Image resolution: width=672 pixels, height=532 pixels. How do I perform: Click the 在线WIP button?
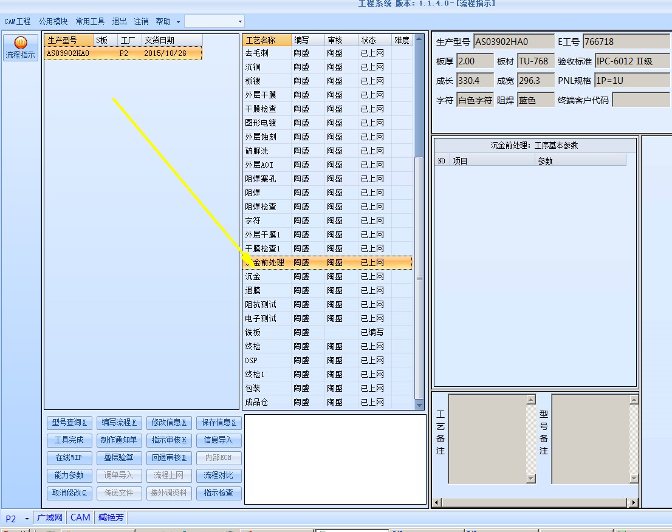coord(69,458)
